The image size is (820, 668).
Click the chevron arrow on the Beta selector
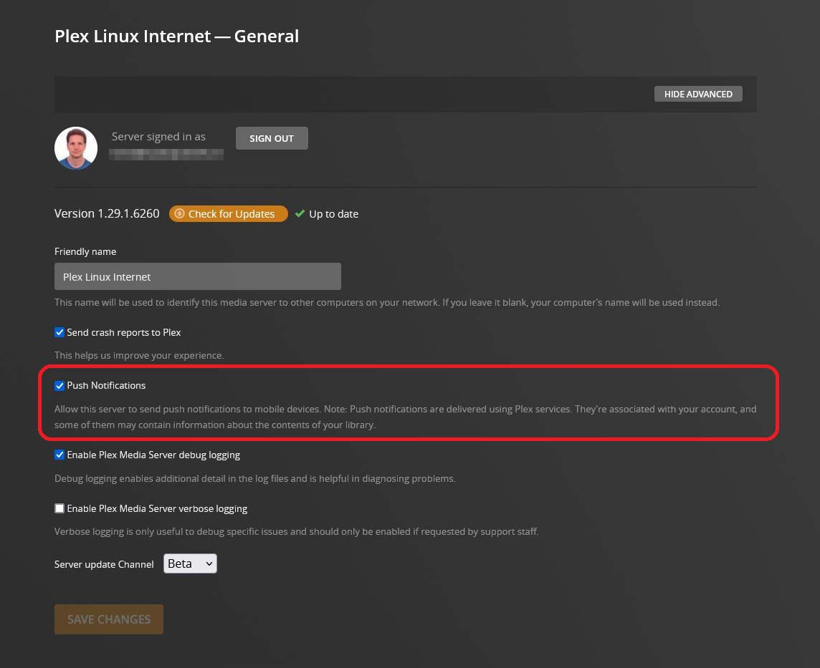[x=209, y=564]
